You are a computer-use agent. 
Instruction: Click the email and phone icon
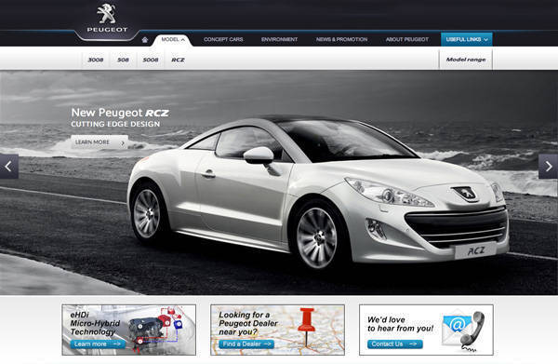(x=463, y=330)
